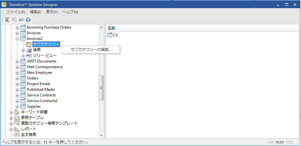301x146 pixels.
Task: Click the Project Emails folder icon
Action: tap(23, 84)
